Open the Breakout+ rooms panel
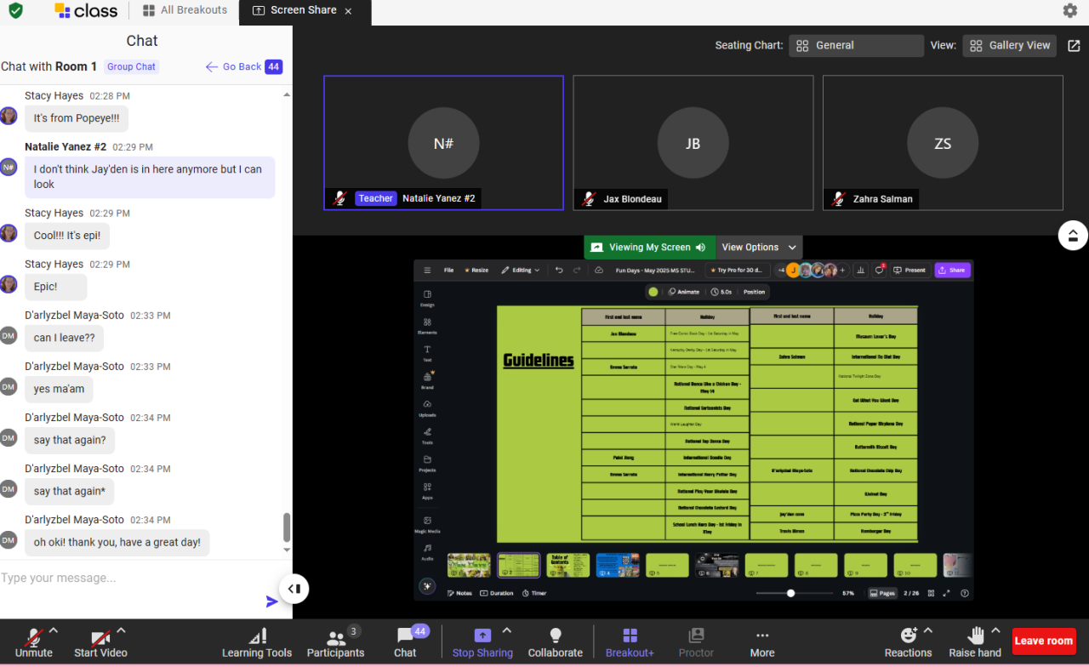Image resolution: width=1089 pixels, height=667 pixels. (630, 642)
